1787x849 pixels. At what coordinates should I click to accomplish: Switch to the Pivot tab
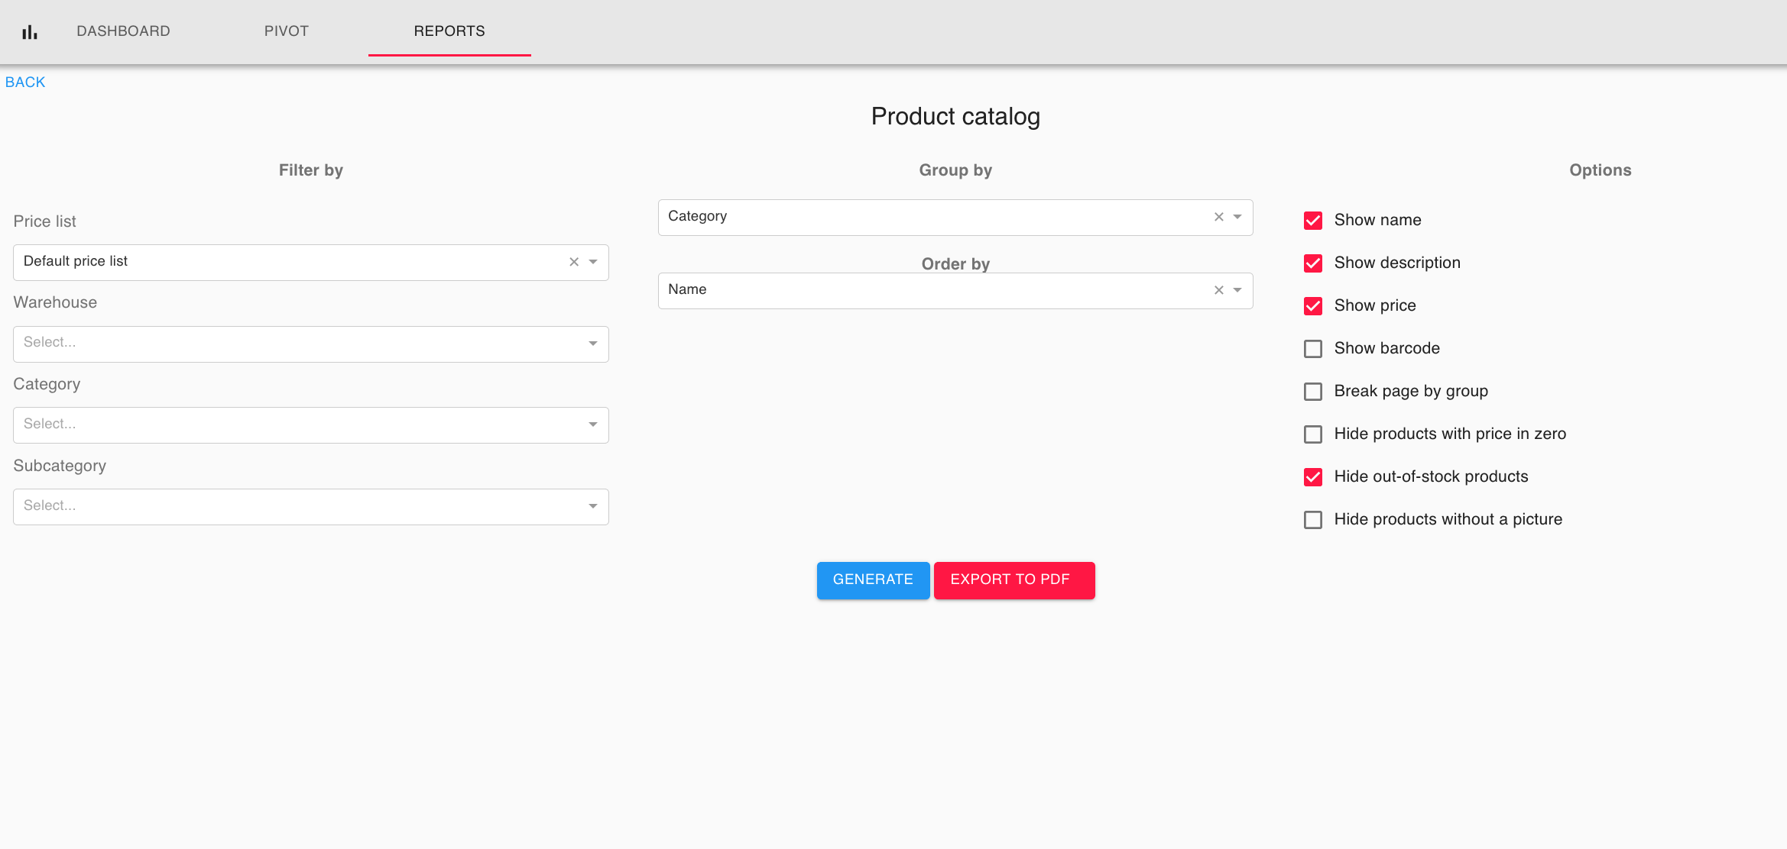287,31
